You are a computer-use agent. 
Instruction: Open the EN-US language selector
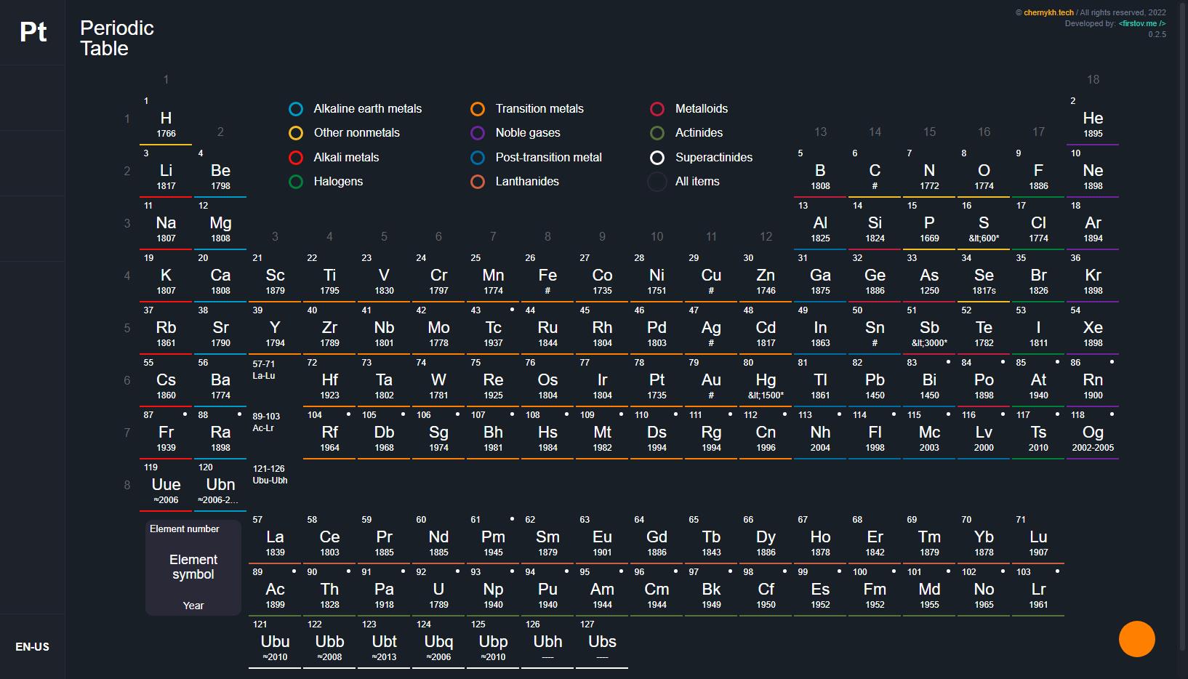tap(33, 646)
